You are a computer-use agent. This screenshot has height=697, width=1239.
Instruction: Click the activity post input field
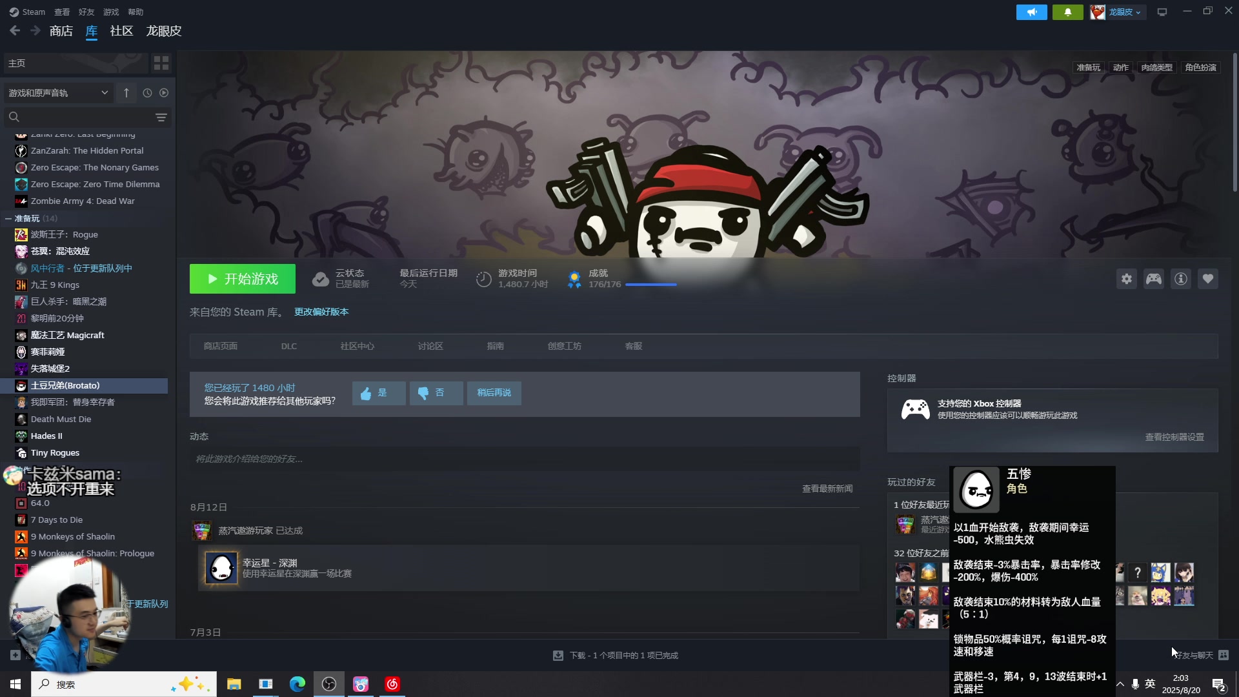tap(524, 459)
